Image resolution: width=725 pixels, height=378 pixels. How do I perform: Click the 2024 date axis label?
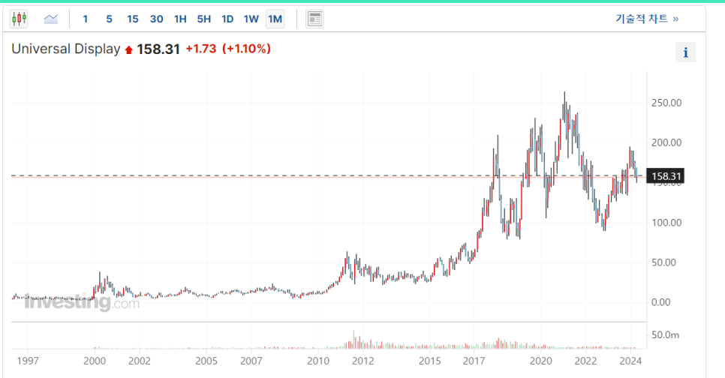tap(630, 361)
